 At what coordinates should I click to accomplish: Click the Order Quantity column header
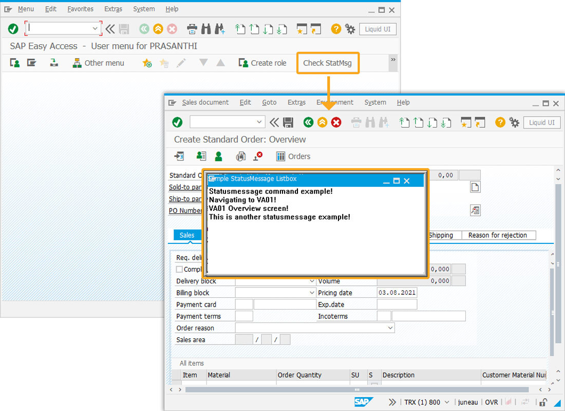tap(313, 376)
